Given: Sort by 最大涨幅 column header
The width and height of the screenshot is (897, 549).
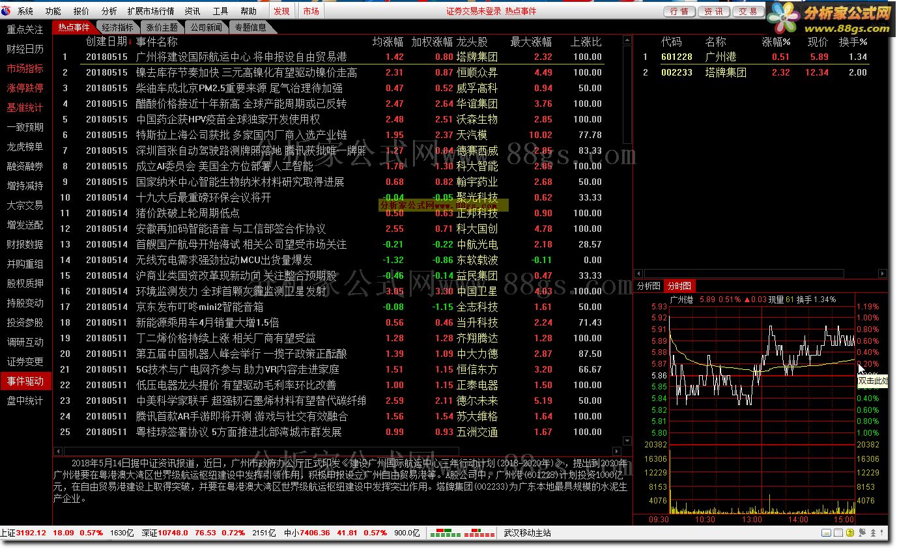Looking at the screenshot, I should (x=531, y=42).
